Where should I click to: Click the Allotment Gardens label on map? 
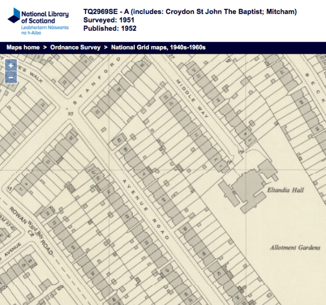(x=295, y=248)
